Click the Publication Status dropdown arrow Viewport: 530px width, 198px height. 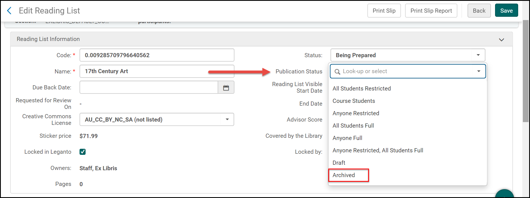[479, 71]
